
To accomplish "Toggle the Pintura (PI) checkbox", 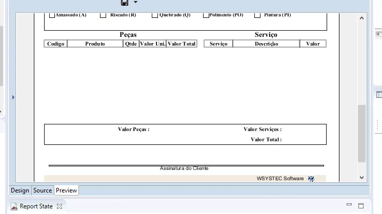I will coord(257,15).
